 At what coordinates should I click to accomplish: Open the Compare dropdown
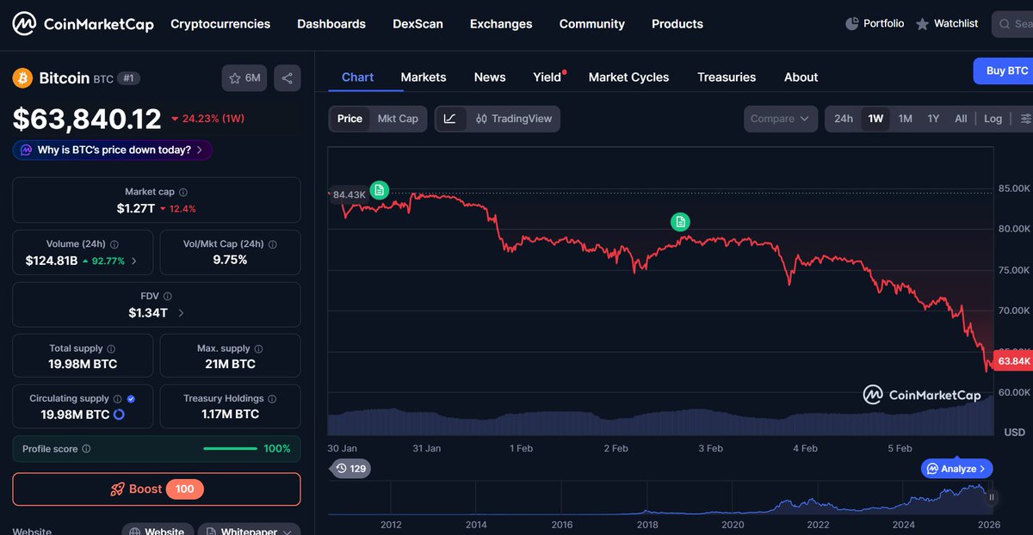(x=780, y=118)
